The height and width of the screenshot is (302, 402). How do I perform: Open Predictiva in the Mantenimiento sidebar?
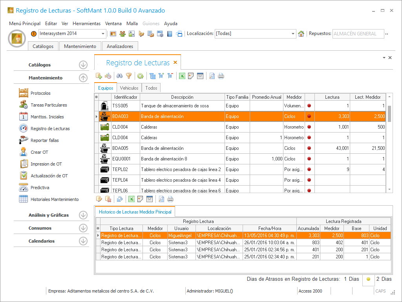click(x=40, y=188)
